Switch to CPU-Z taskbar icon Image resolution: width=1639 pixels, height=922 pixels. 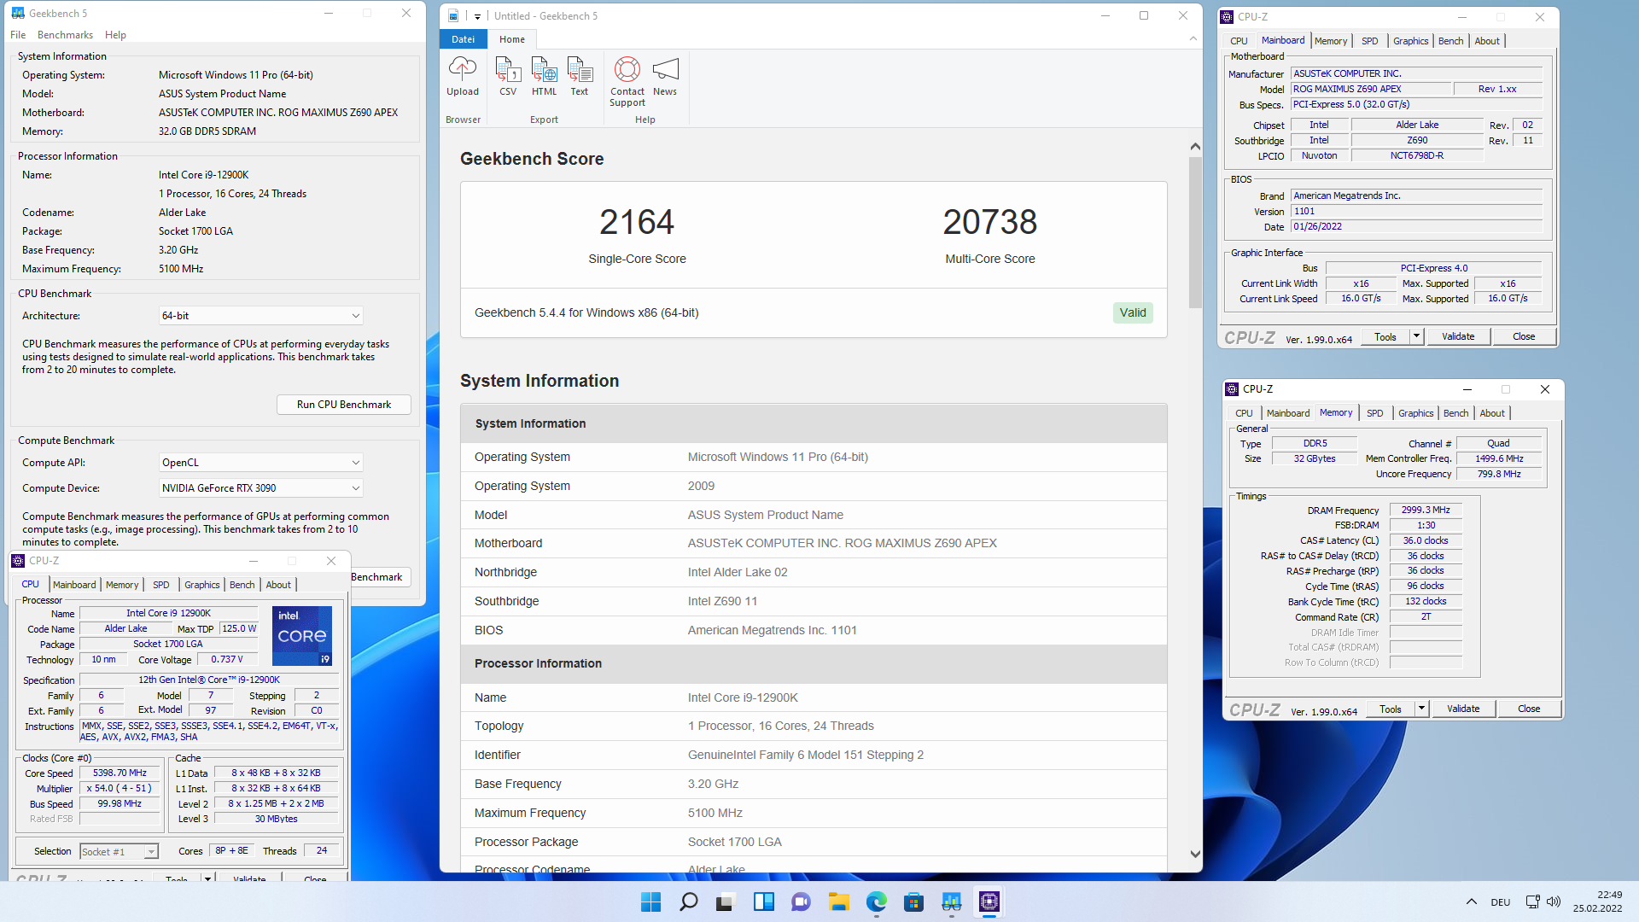(x=989, y=902)
